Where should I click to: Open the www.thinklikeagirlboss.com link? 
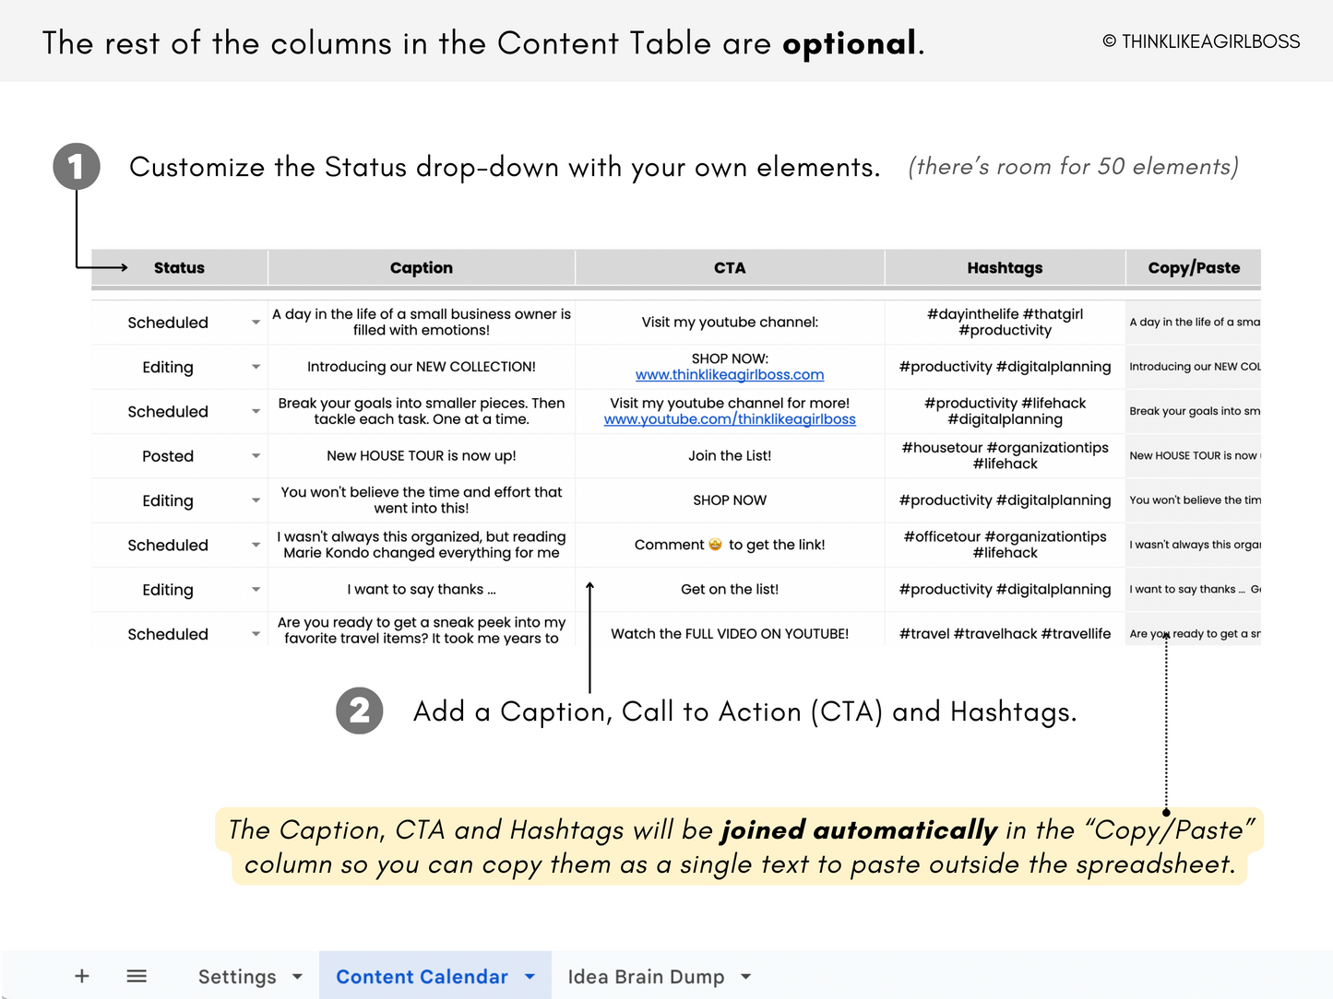point(730,374)
